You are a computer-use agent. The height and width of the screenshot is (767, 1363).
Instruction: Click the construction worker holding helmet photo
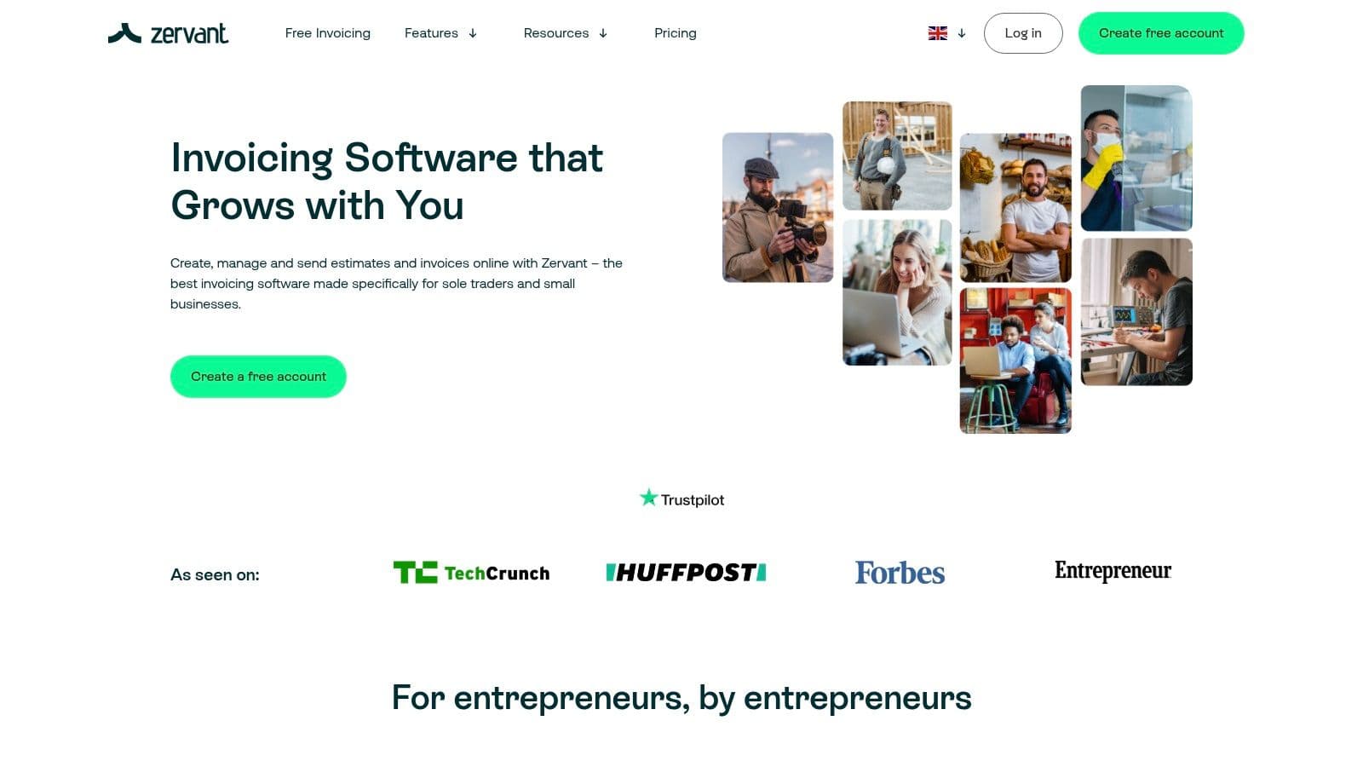pos(897,156)
